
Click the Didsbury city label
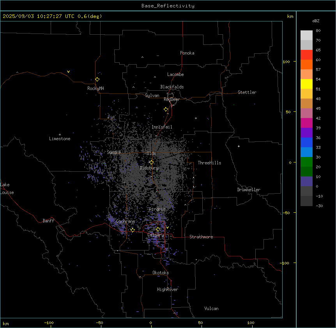pos(149,168)
